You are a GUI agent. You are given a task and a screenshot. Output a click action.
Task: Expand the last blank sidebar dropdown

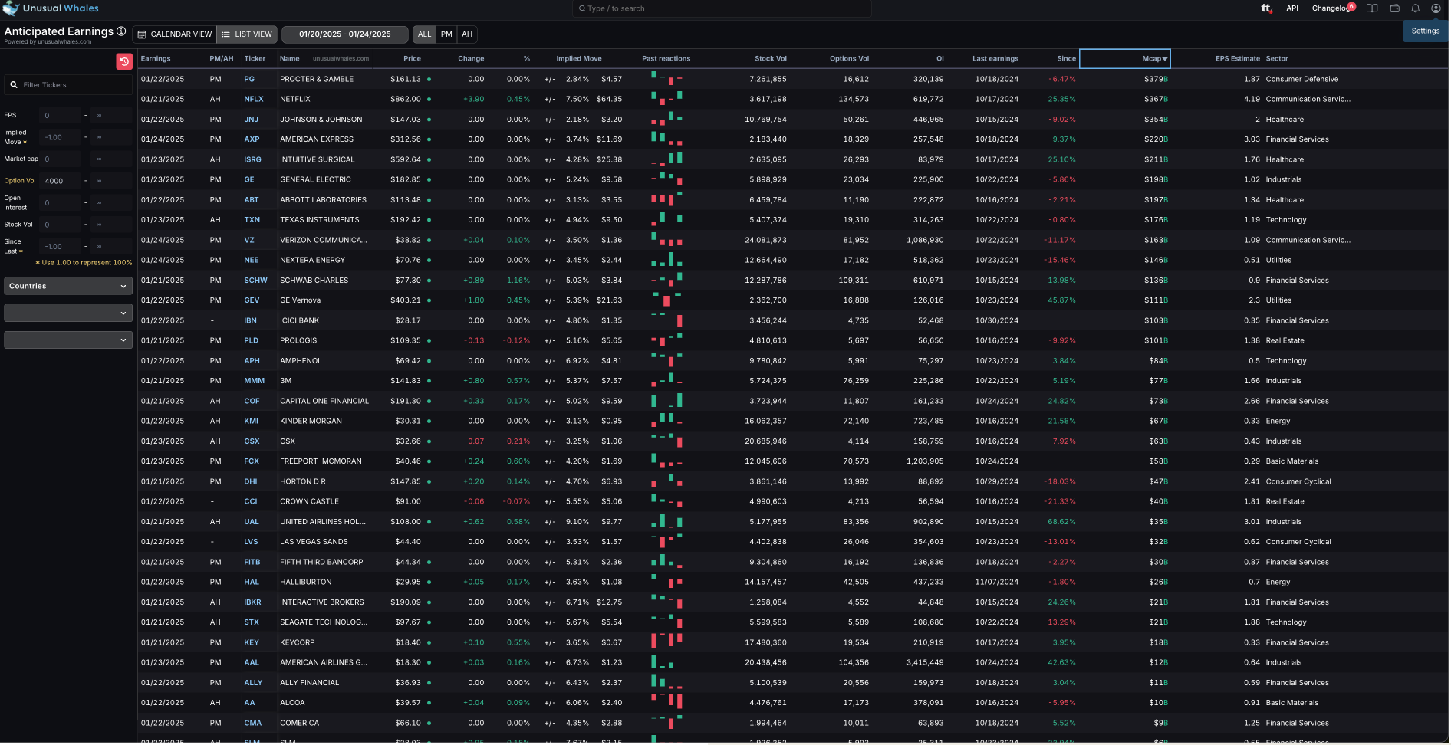point(68,340)
